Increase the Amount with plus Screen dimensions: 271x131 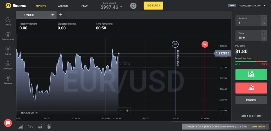tap(264, 18)
